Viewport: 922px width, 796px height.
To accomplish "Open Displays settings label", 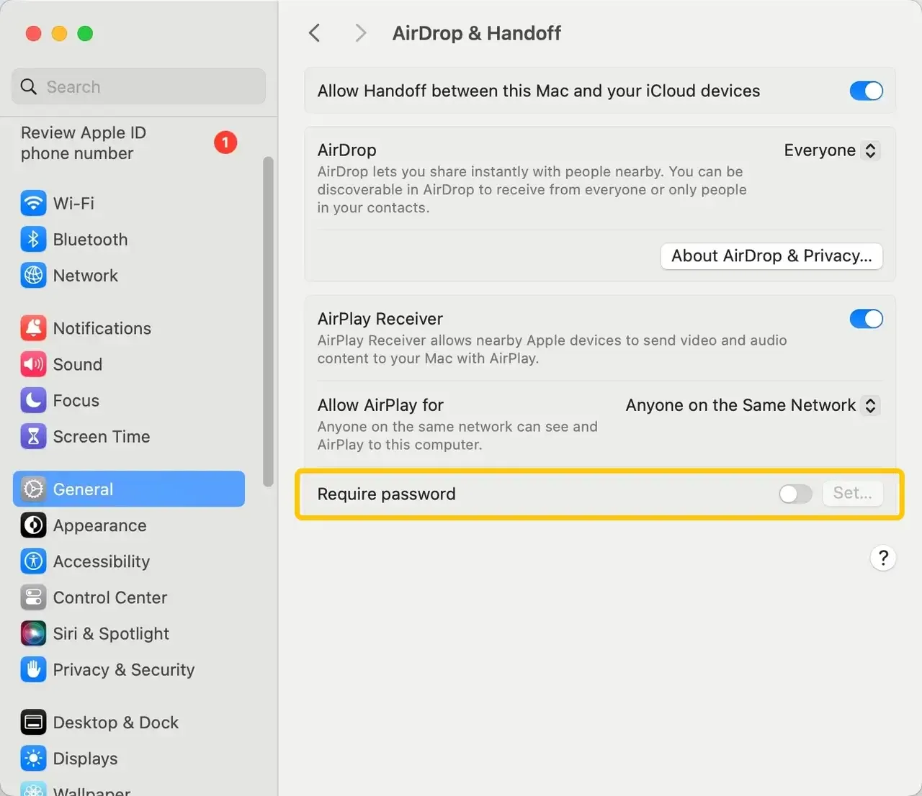I will pos(85,759).
